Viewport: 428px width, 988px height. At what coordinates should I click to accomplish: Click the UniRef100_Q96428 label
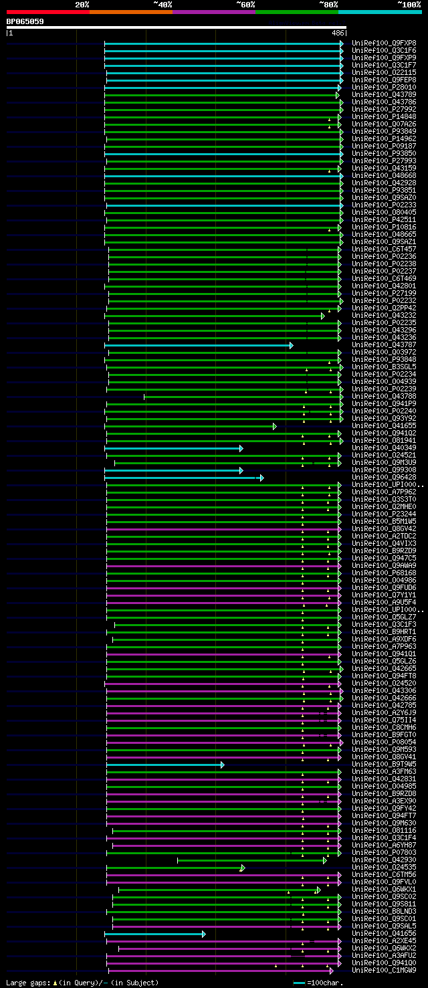click(x=384, y=477)
